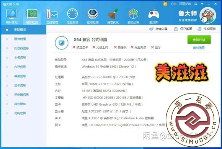Click green 重新扫描 rescan button

pos(199,40)
